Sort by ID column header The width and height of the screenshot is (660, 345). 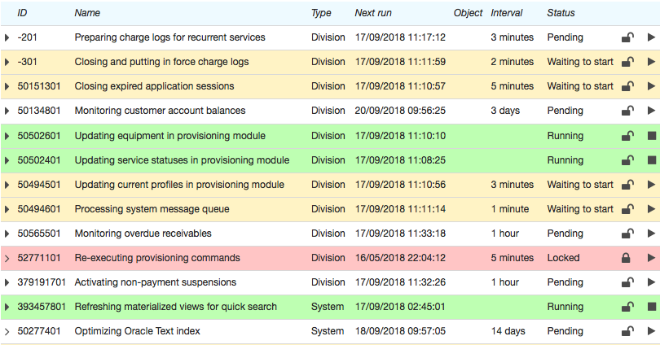22,13
